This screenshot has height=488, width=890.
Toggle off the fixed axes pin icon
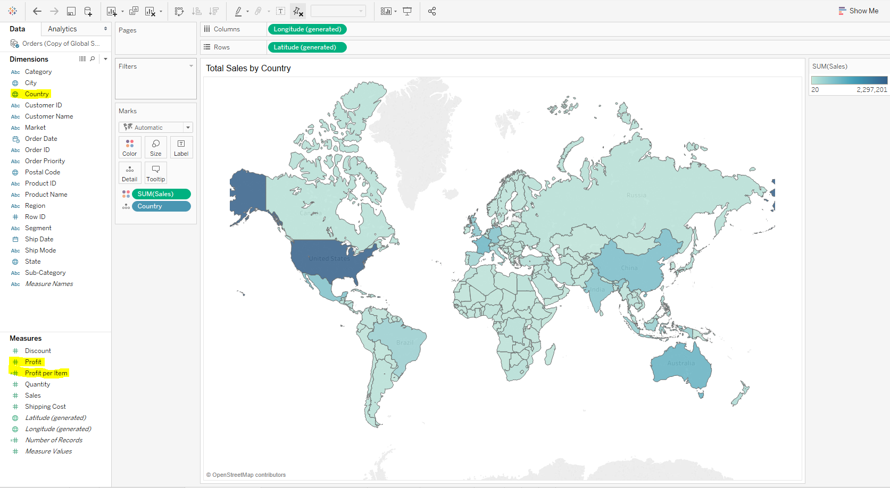click(x=297, y=11)
